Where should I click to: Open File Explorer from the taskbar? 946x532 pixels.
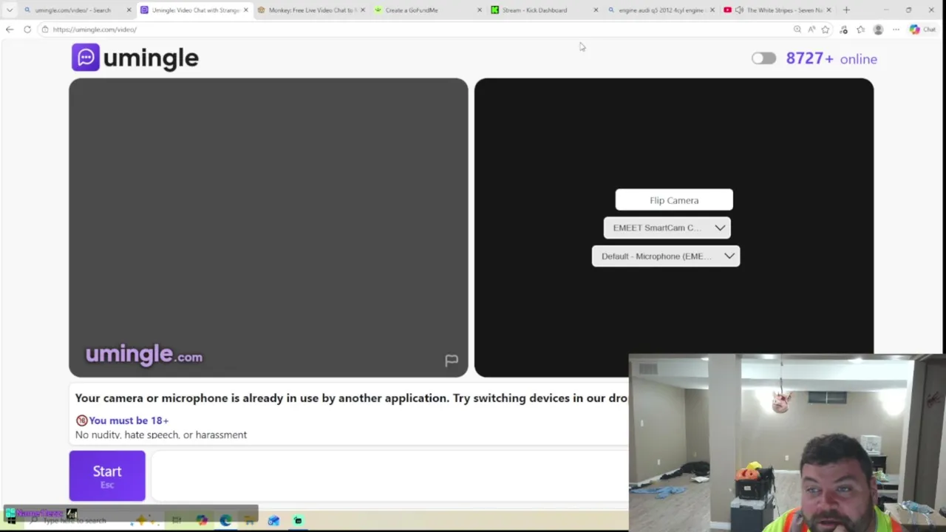coord(249,521)
